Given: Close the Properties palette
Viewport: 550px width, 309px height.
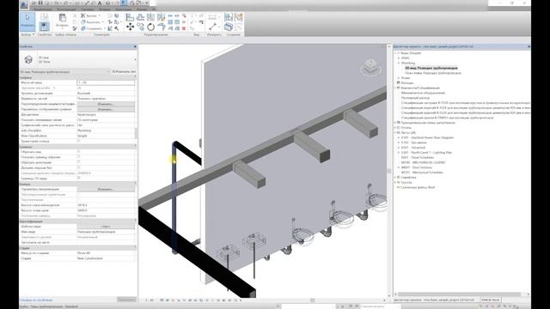Looking at the screenshot, I should click(x=135, y=46).
